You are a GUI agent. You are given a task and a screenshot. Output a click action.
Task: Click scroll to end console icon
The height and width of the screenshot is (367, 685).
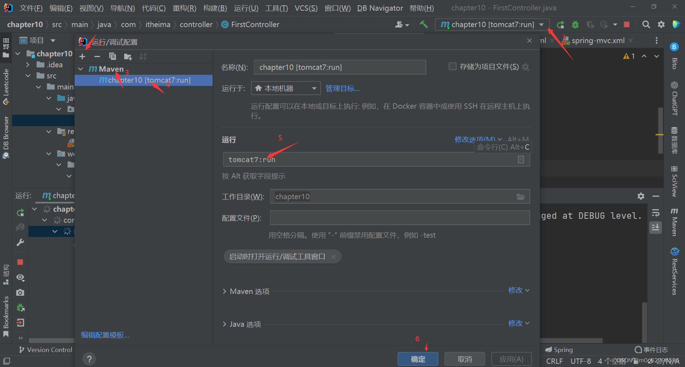tap(656, 227)
